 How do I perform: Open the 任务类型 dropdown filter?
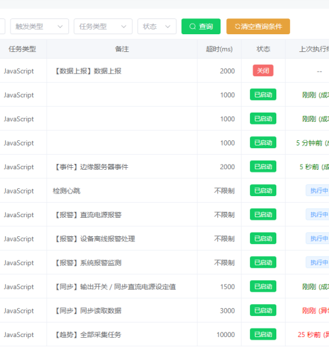coord(103,26)
